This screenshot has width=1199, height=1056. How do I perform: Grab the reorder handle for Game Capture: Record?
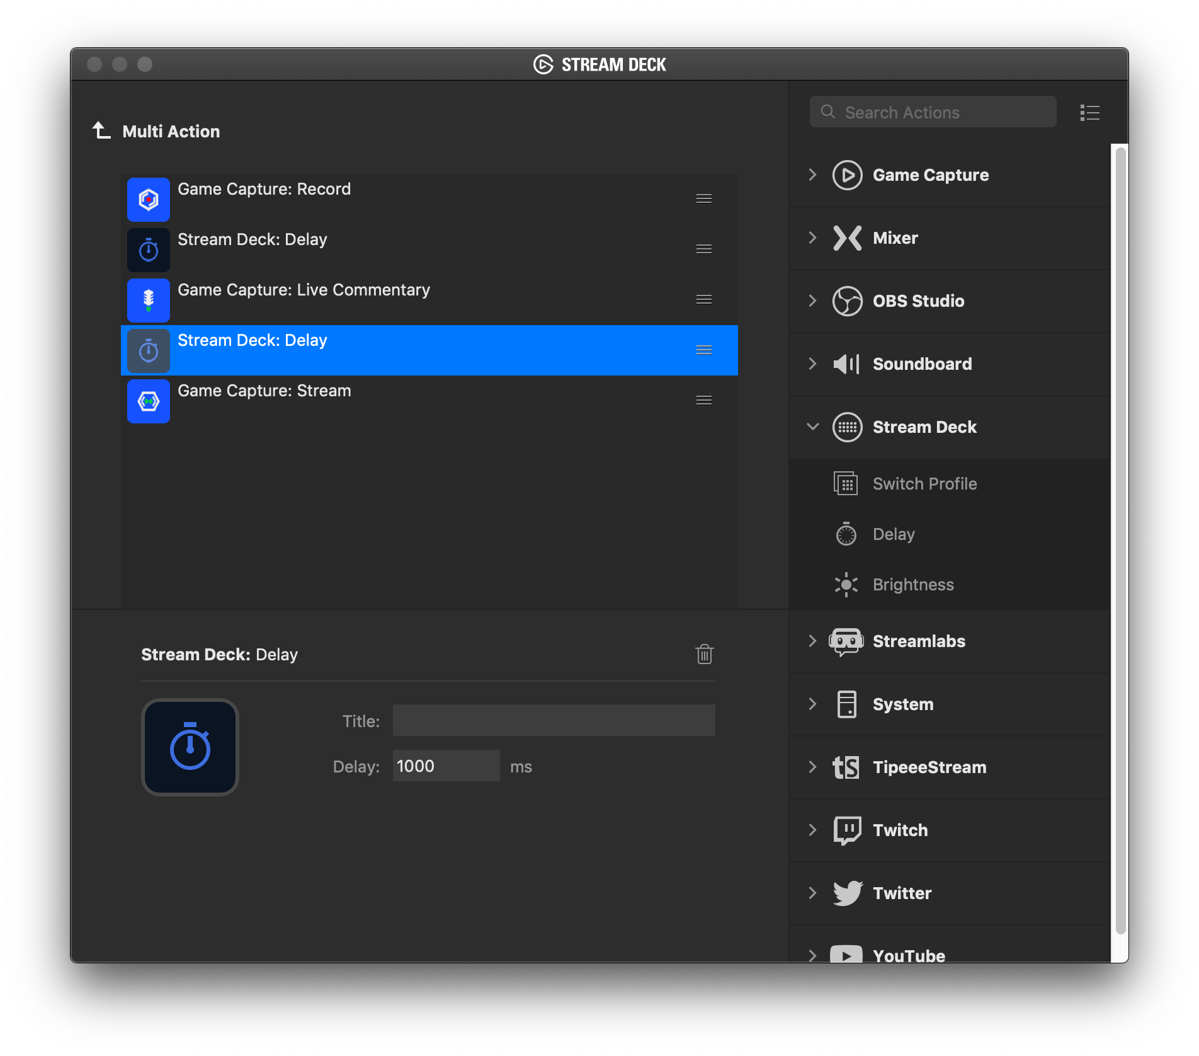click(x=704, y=198)
